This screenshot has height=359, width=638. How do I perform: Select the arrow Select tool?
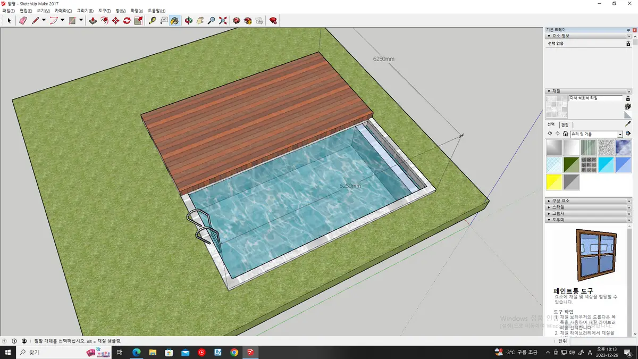9,21
